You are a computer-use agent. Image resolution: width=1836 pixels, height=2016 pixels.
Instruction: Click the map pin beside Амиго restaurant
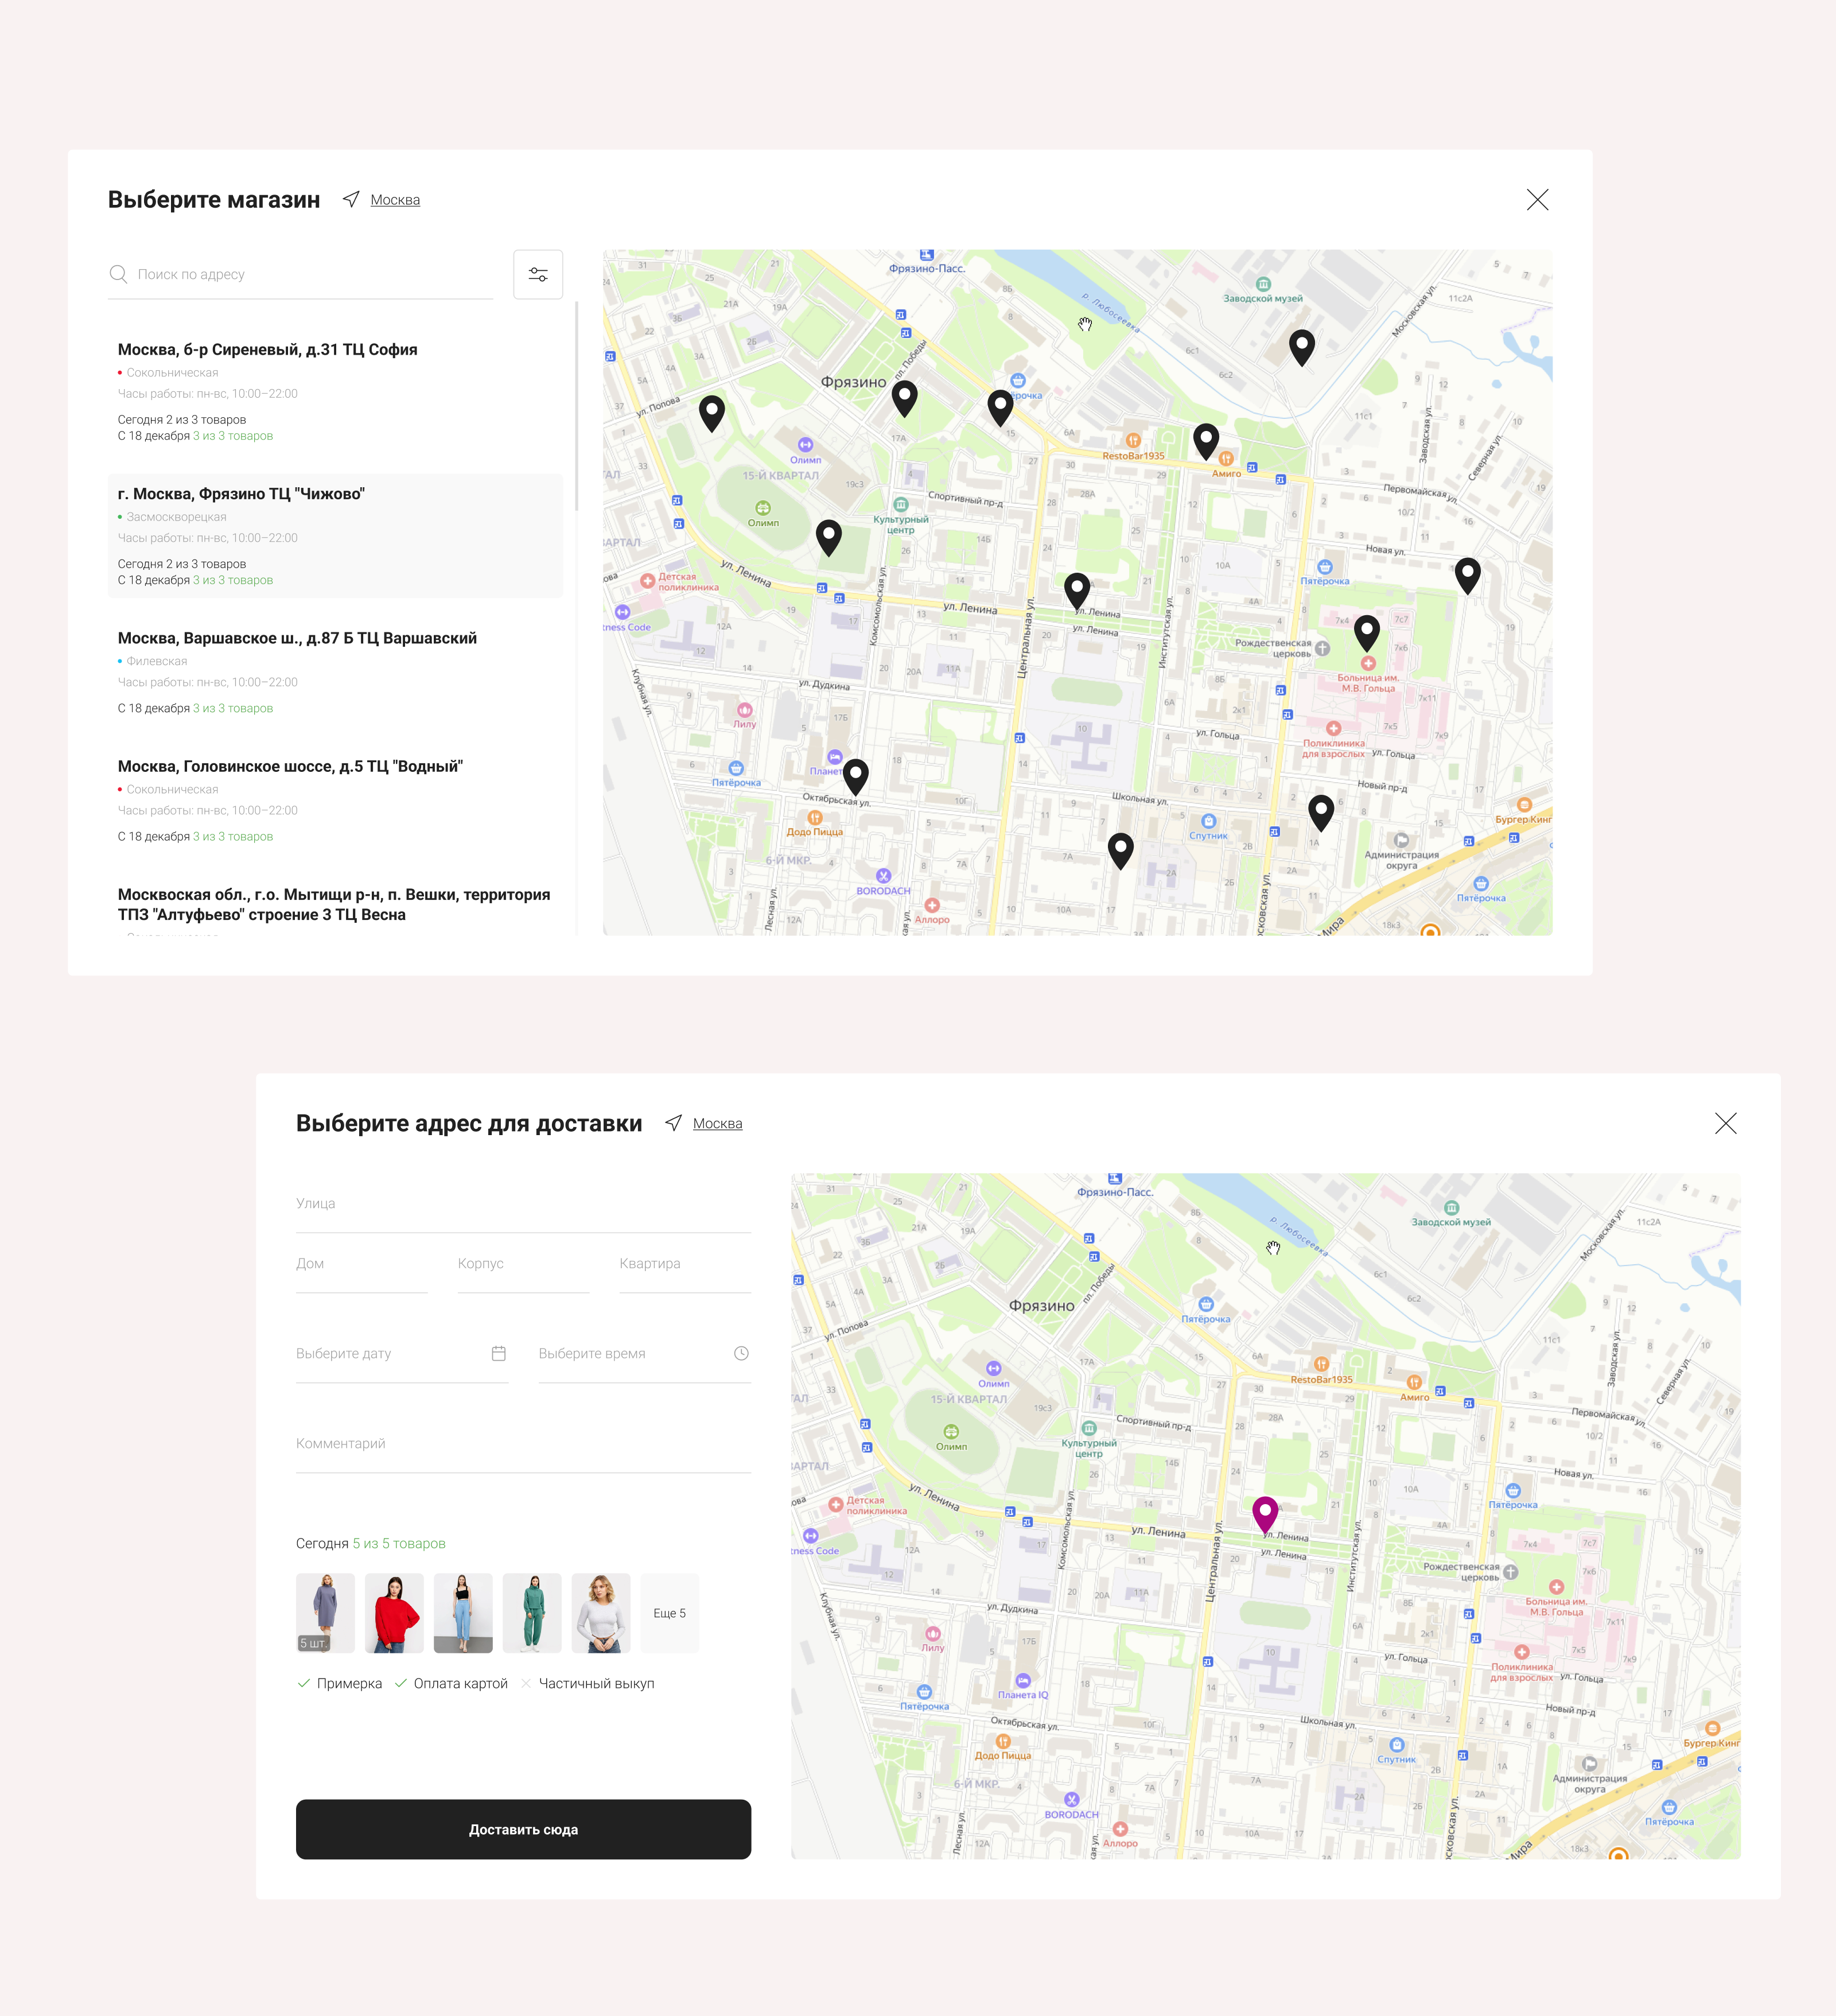(1206, 438)
